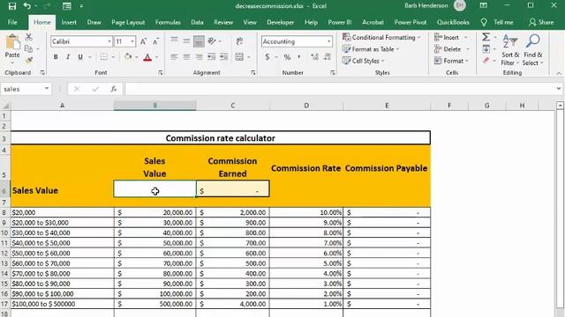Open the borders icon in Font group

pos(104,56)
